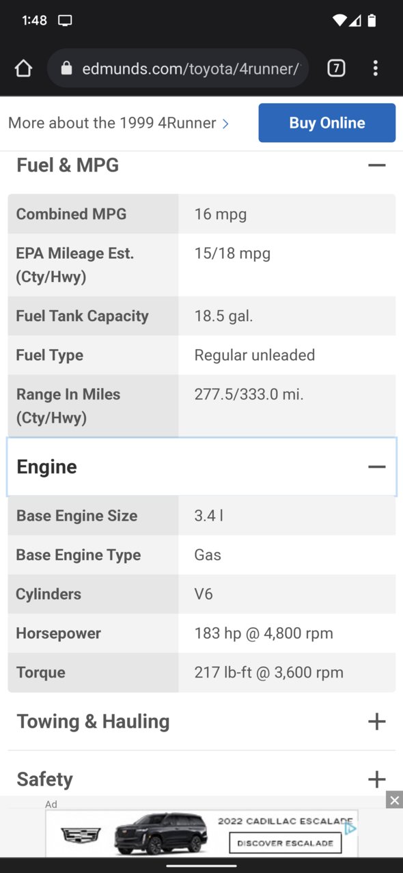The width and height of the screenshot is (403, 873).
Task: Tap the Fuel & MPG heading
Action: [68, 165]
